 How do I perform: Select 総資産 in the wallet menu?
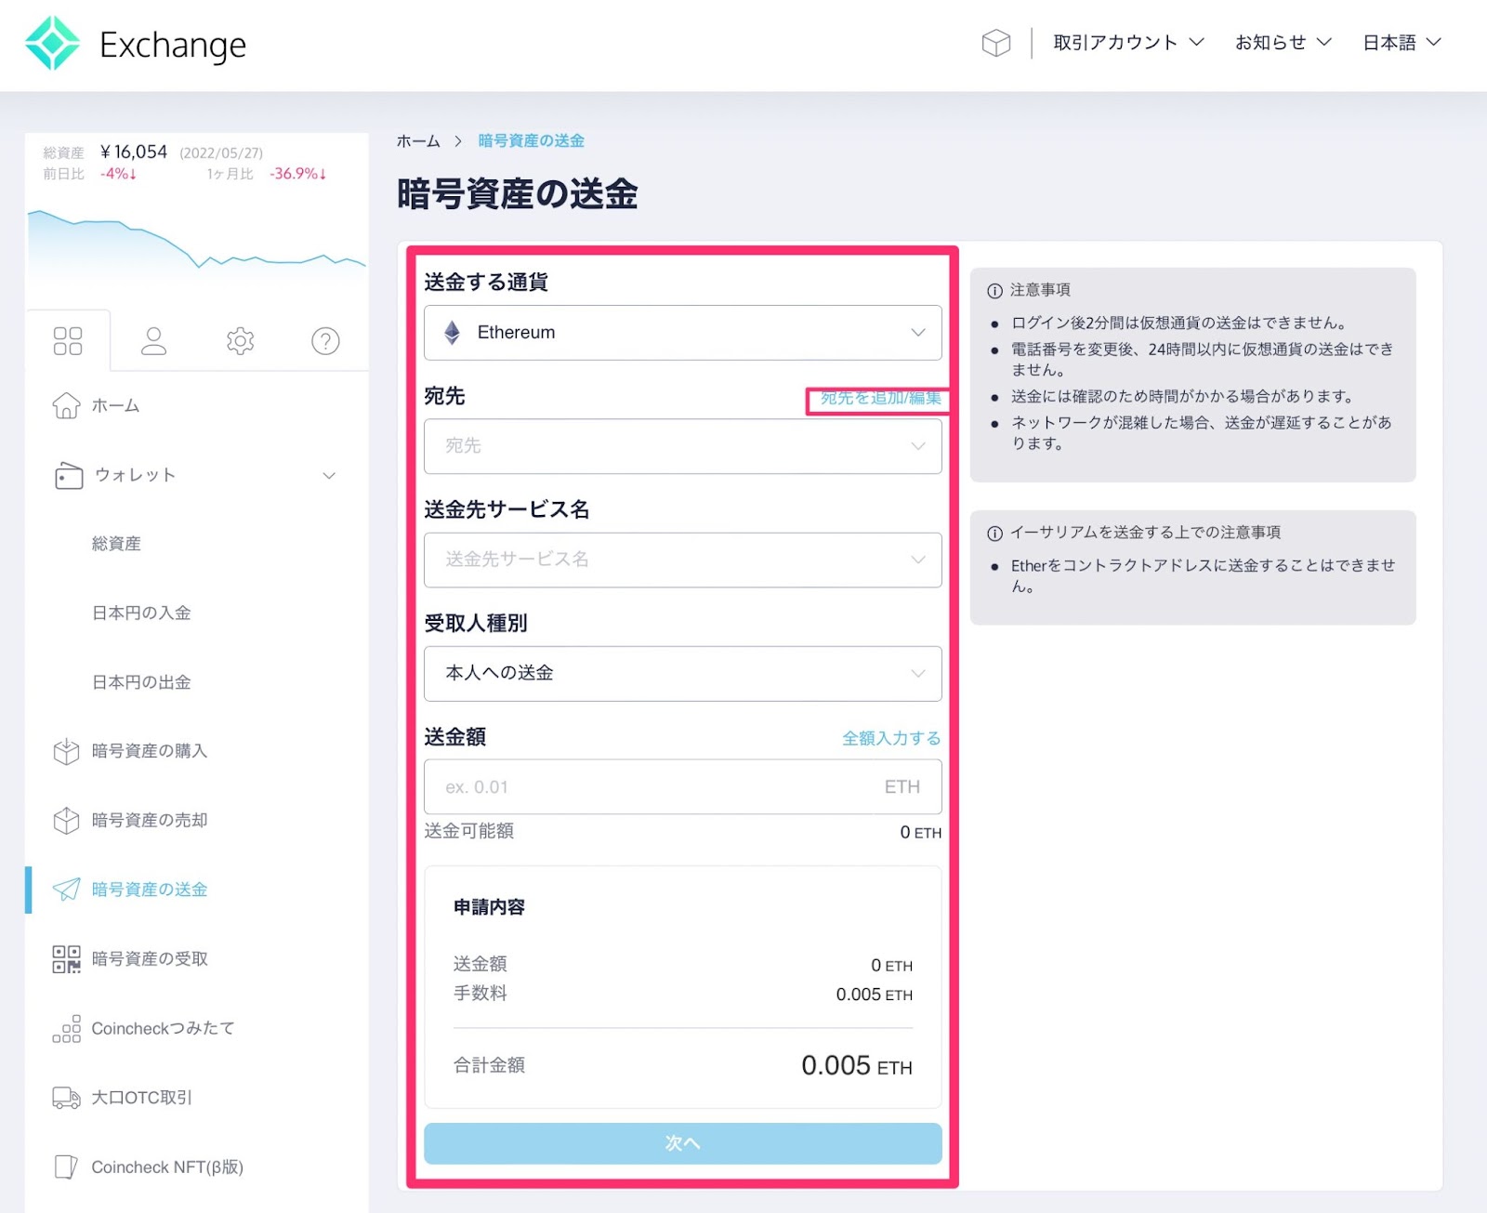point(116,544)
